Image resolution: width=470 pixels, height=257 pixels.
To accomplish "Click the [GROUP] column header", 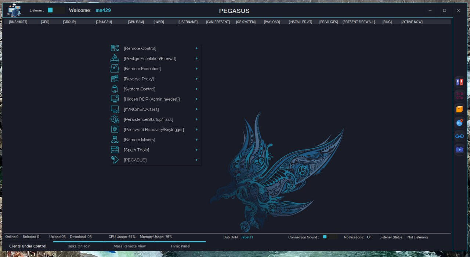I will pos(69,22).
